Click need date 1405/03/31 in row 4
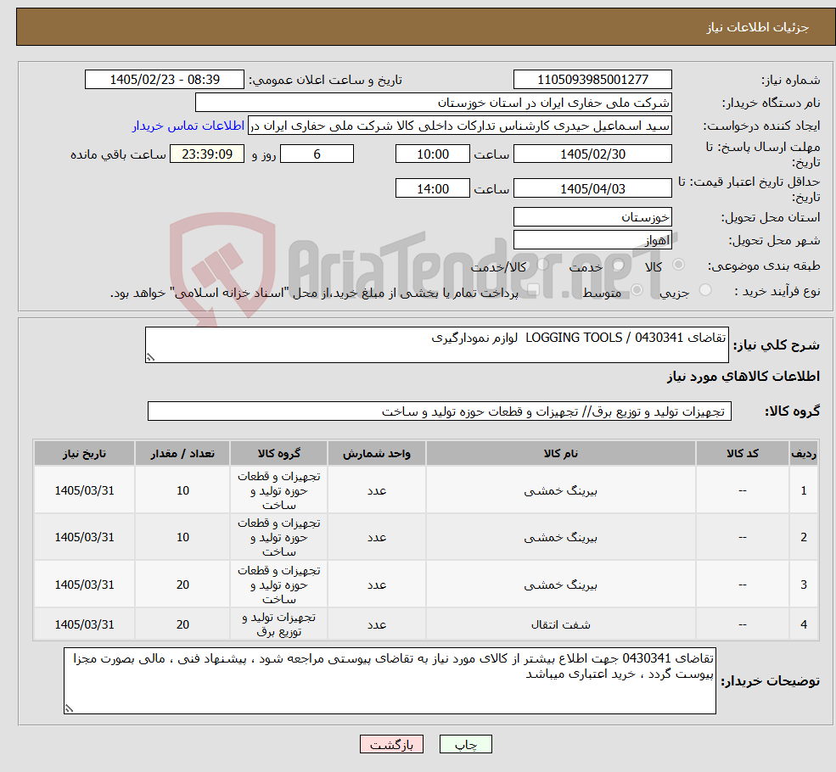Screen dimensions: 836x772 pos(84,624)
